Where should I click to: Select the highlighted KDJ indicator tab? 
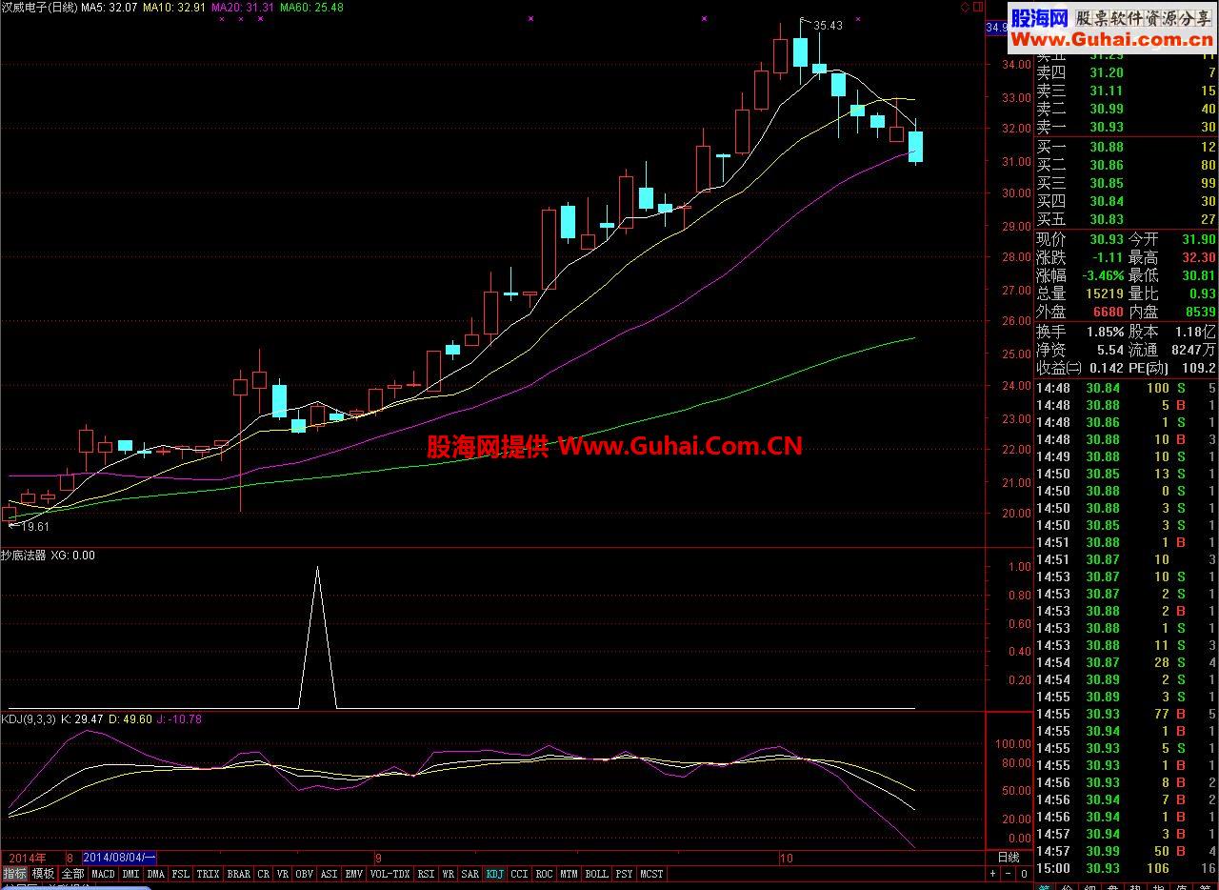tap(495, 873)
